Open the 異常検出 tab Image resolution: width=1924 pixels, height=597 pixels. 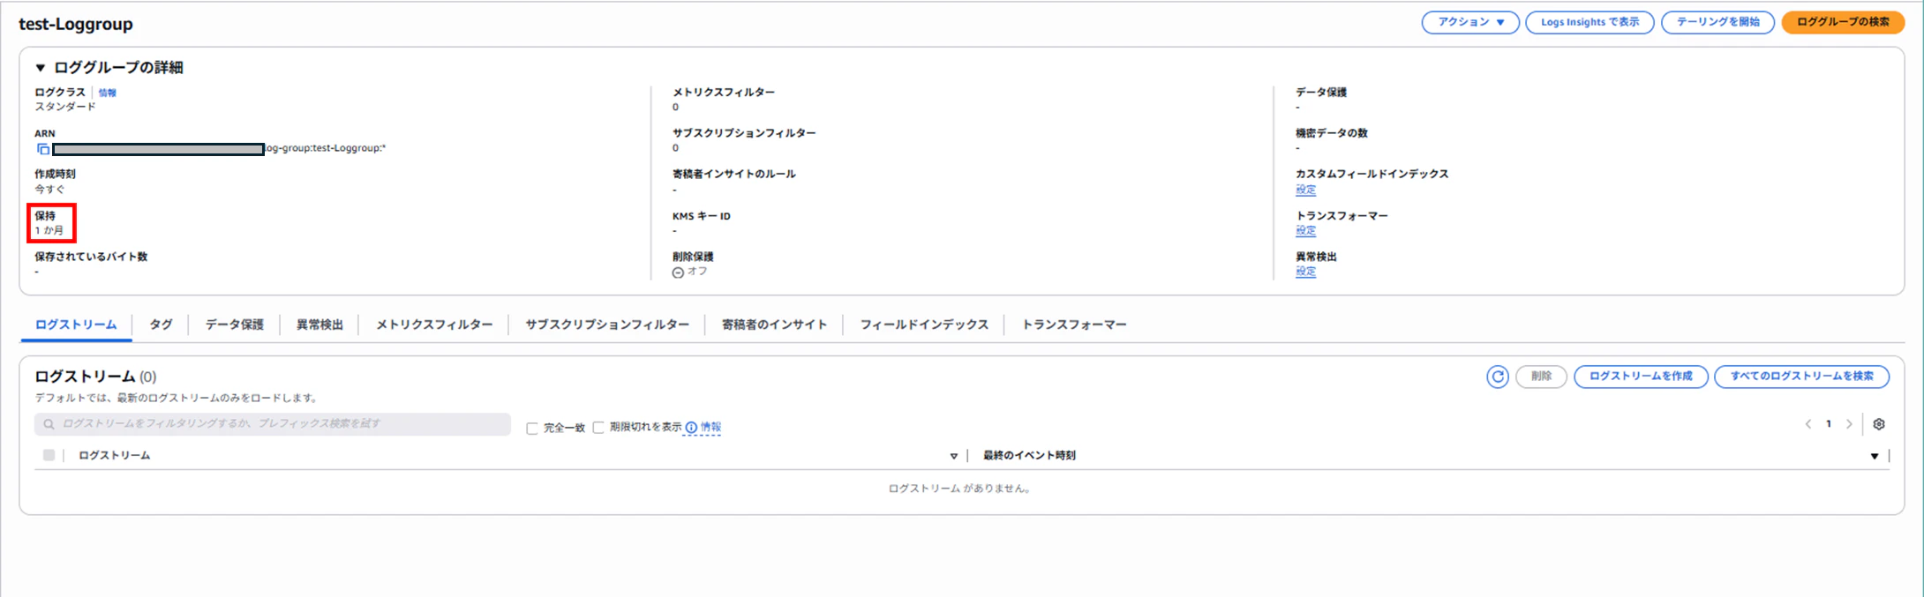[319, 325]
